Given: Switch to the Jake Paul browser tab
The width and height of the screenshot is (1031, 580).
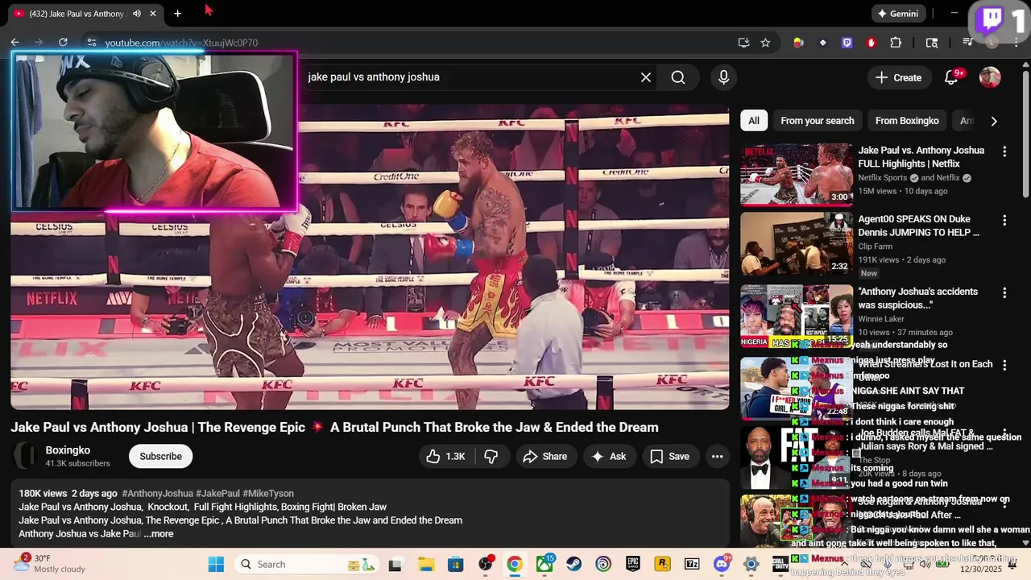Looking at the screenshot, I should tap(77, 14).
